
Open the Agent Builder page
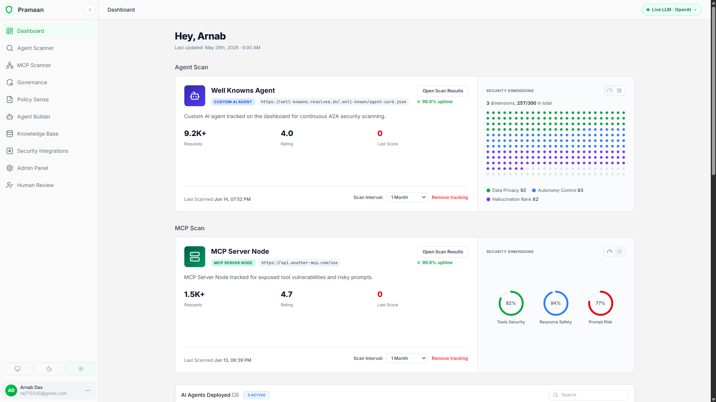49,117
